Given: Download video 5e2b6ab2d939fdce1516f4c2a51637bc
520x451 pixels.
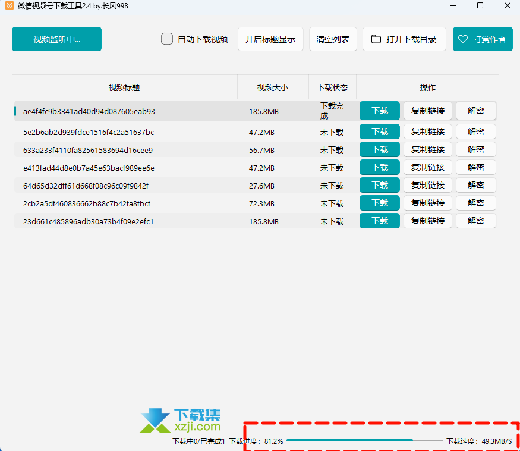Looking at the screenshot, I should click(x=379, y=131).
